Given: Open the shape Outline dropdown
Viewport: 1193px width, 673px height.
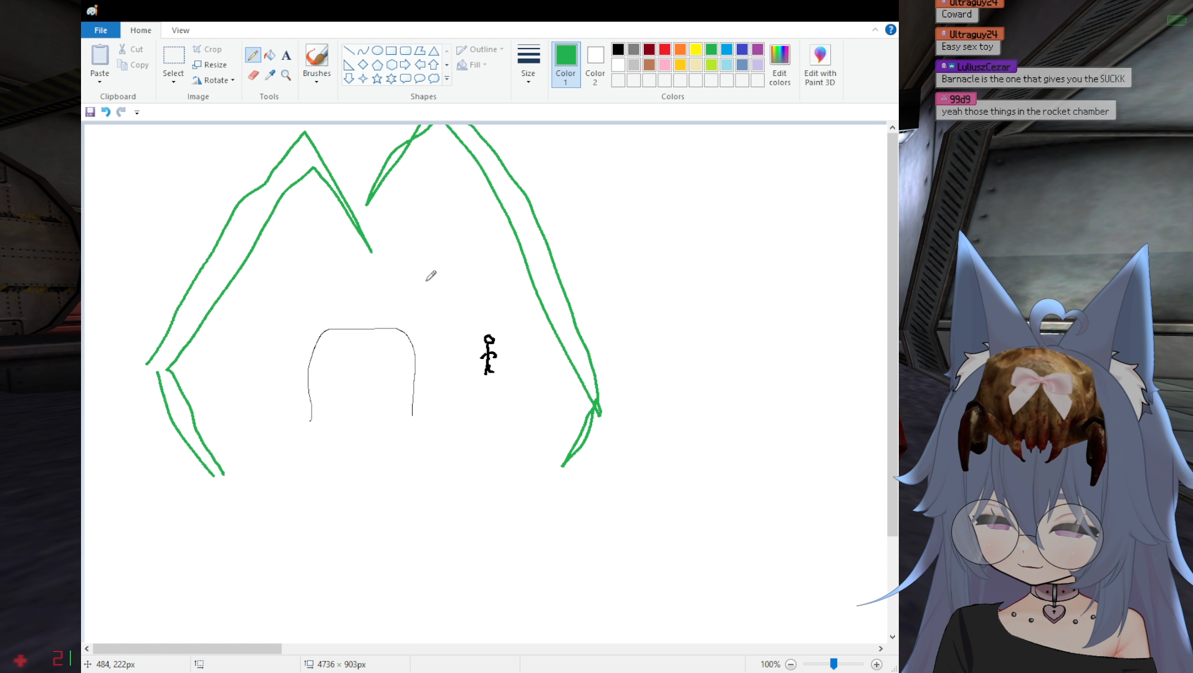Looking at the screenshot, I should pyautogui.click(x=480, y=49).
